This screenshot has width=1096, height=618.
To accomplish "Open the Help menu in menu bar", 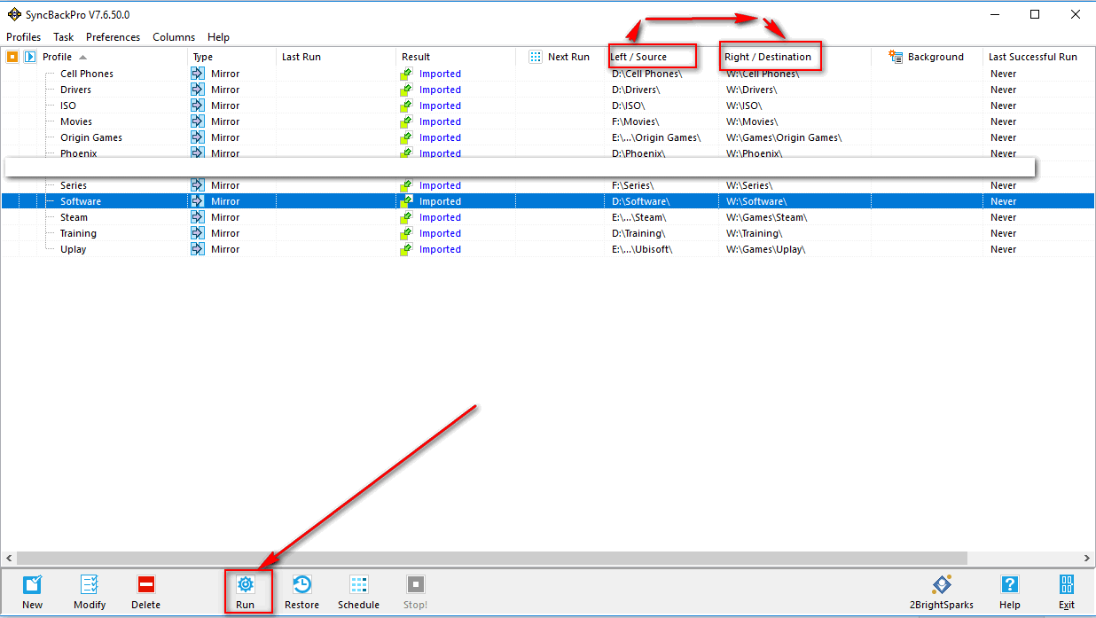I will coord(218,37).
